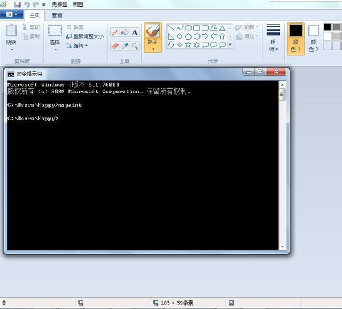Select the Fill with color bucket tool
This screenshot has height=309, width=342.
(x=125, y=32)
